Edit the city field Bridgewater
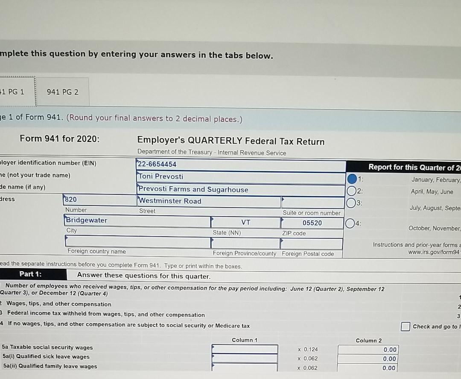Screen dimensions: 461x379 (x=137, y=221)
